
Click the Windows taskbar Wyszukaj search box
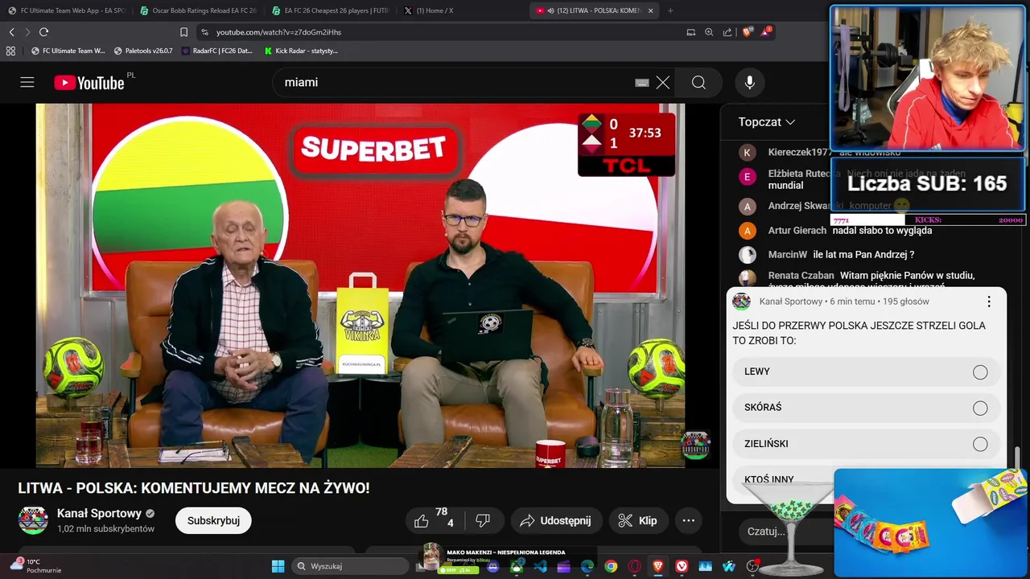tap(350, 566)
